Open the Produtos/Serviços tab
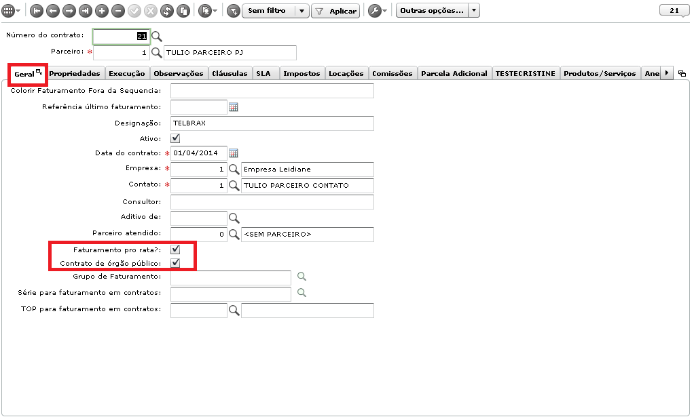 tap(600, 74)
